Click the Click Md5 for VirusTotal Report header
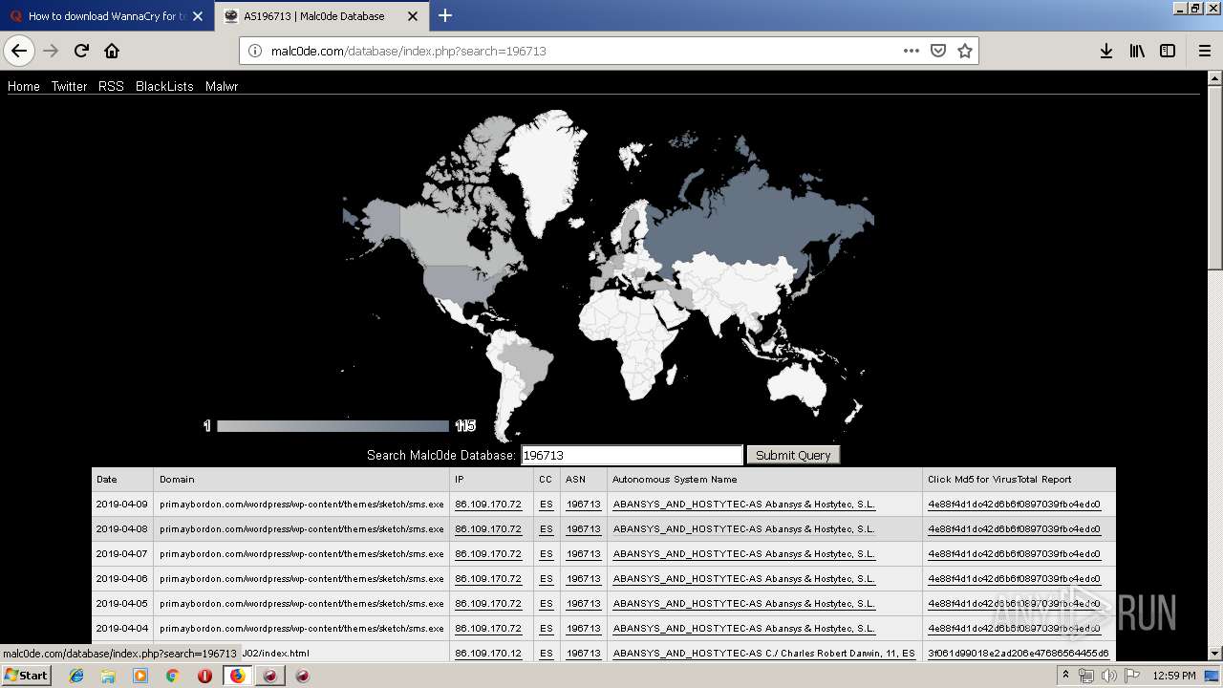Viewport: 1223px width, 688px height. (1019, 480)
